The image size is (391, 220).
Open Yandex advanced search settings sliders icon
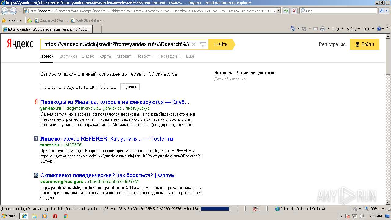click(203, 44)
